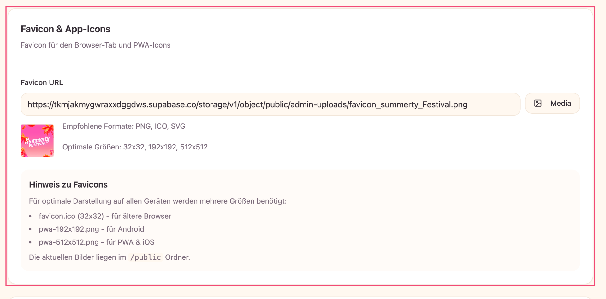Click the Favicon URL field label

[42, 82]
